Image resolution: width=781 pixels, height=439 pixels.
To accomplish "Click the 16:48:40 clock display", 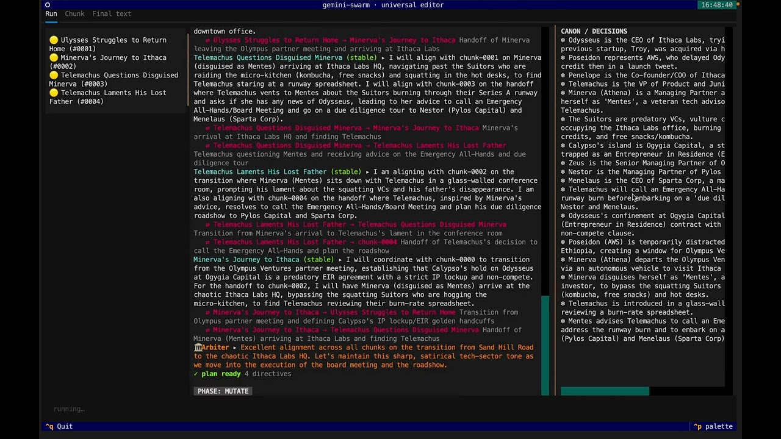I will 717,5.
